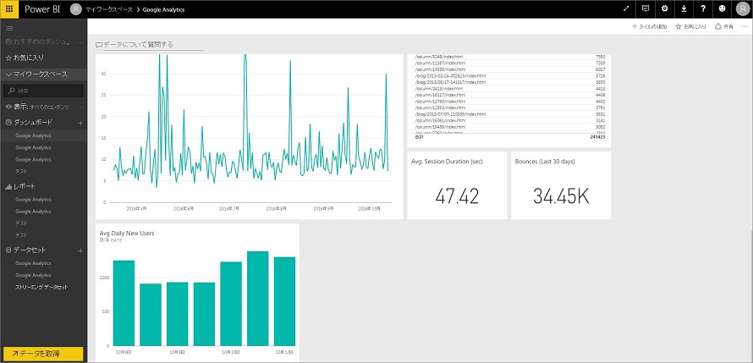
Task: Click the 10月12日 axis label in bar chart
Action: pyautogui.click(x=284, y=353)
